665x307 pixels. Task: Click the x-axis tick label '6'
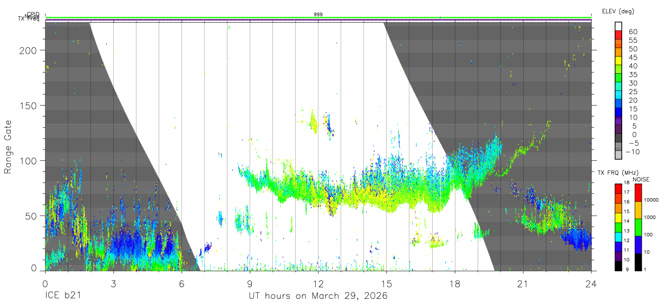point(181,283)
